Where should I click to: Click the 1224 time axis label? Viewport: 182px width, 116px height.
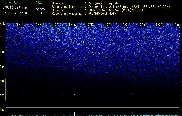click(x=72, y=25)
